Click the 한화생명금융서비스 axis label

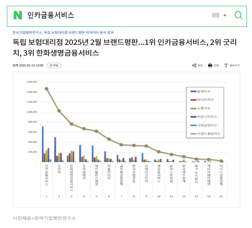(71, 178)
